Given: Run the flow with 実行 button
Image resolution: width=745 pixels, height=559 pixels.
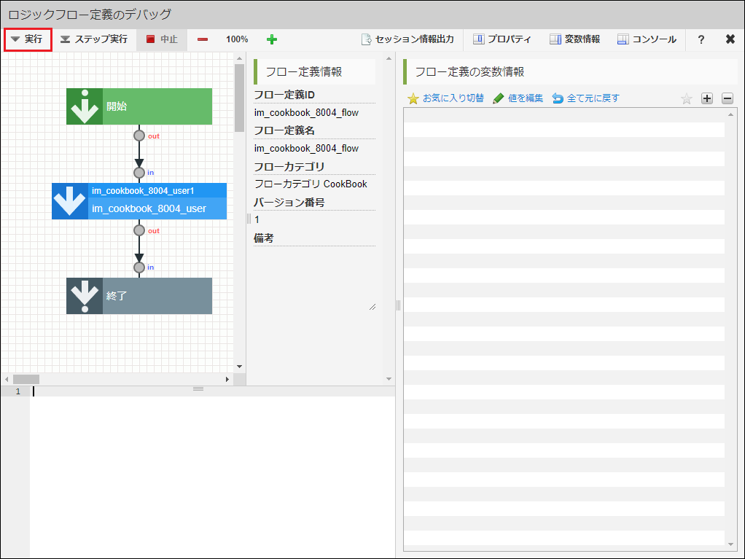Looking at the screenshot, I should [28, 39].
